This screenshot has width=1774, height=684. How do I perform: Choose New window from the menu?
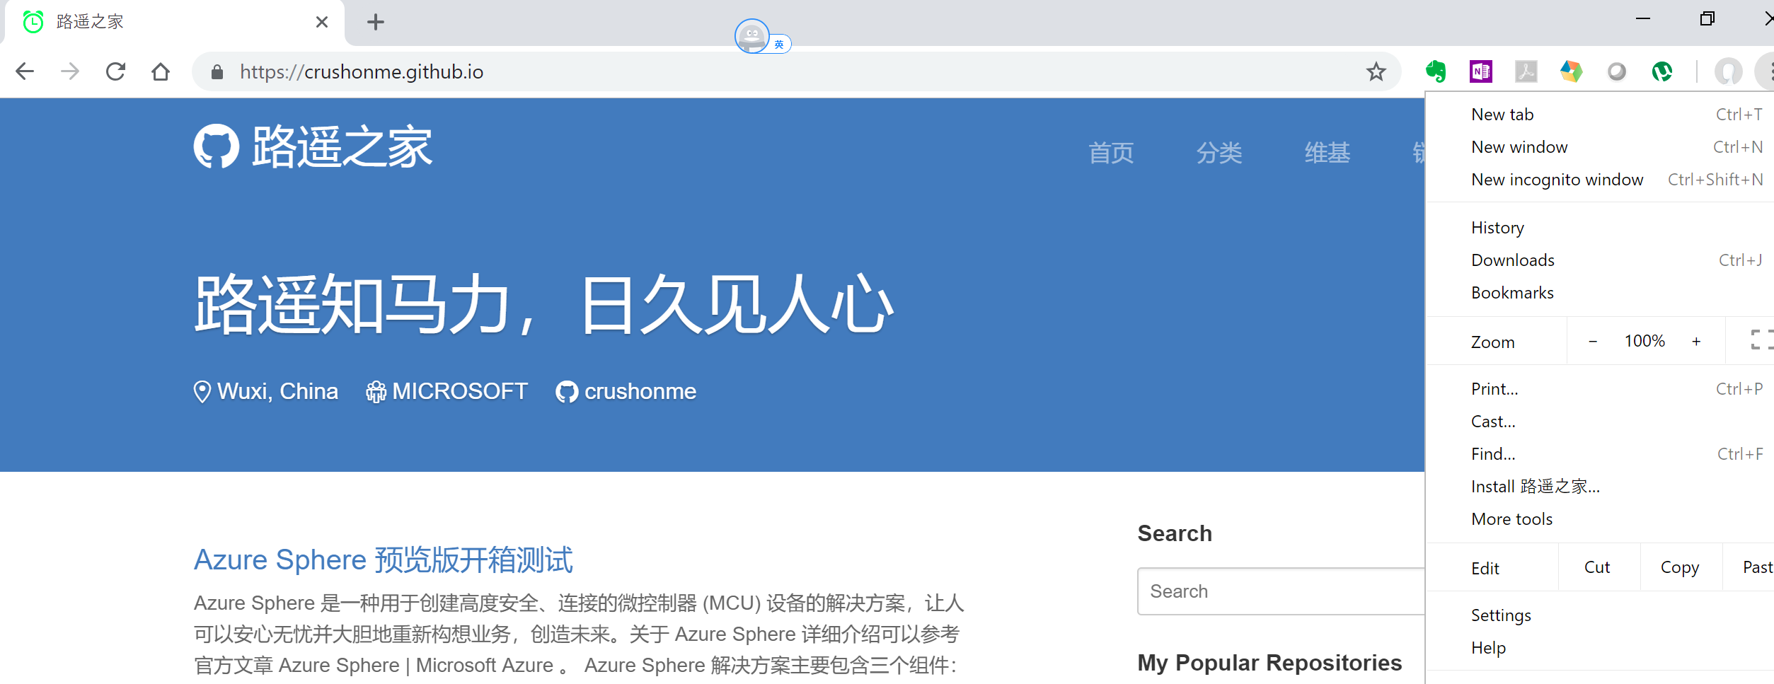click(x=1600, y=147)
